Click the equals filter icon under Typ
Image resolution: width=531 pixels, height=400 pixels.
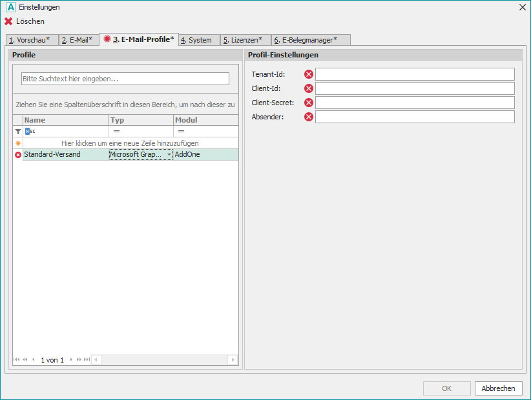116,131
